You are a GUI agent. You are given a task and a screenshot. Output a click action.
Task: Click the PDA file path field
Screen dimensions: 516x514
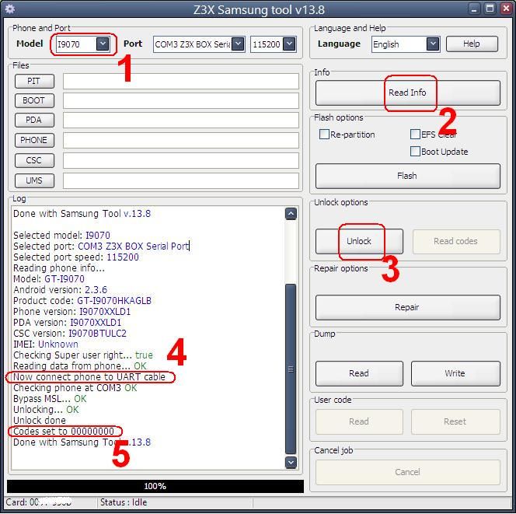pos(180,121)
